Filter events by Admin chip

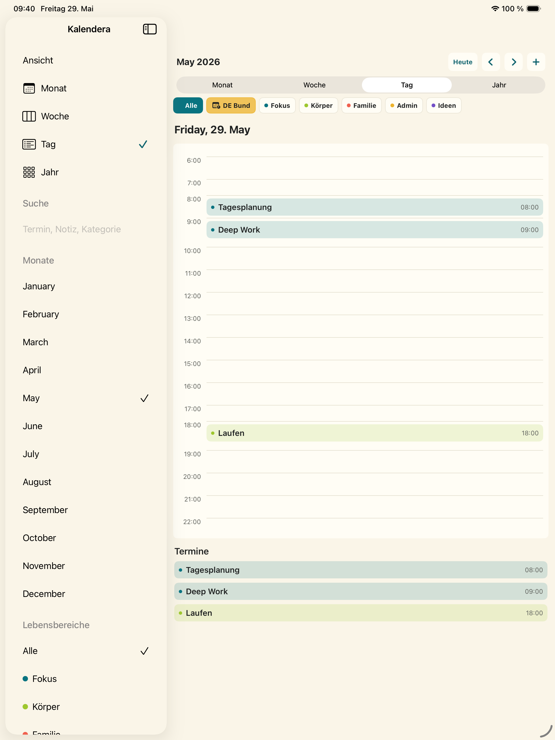[404, 105]
